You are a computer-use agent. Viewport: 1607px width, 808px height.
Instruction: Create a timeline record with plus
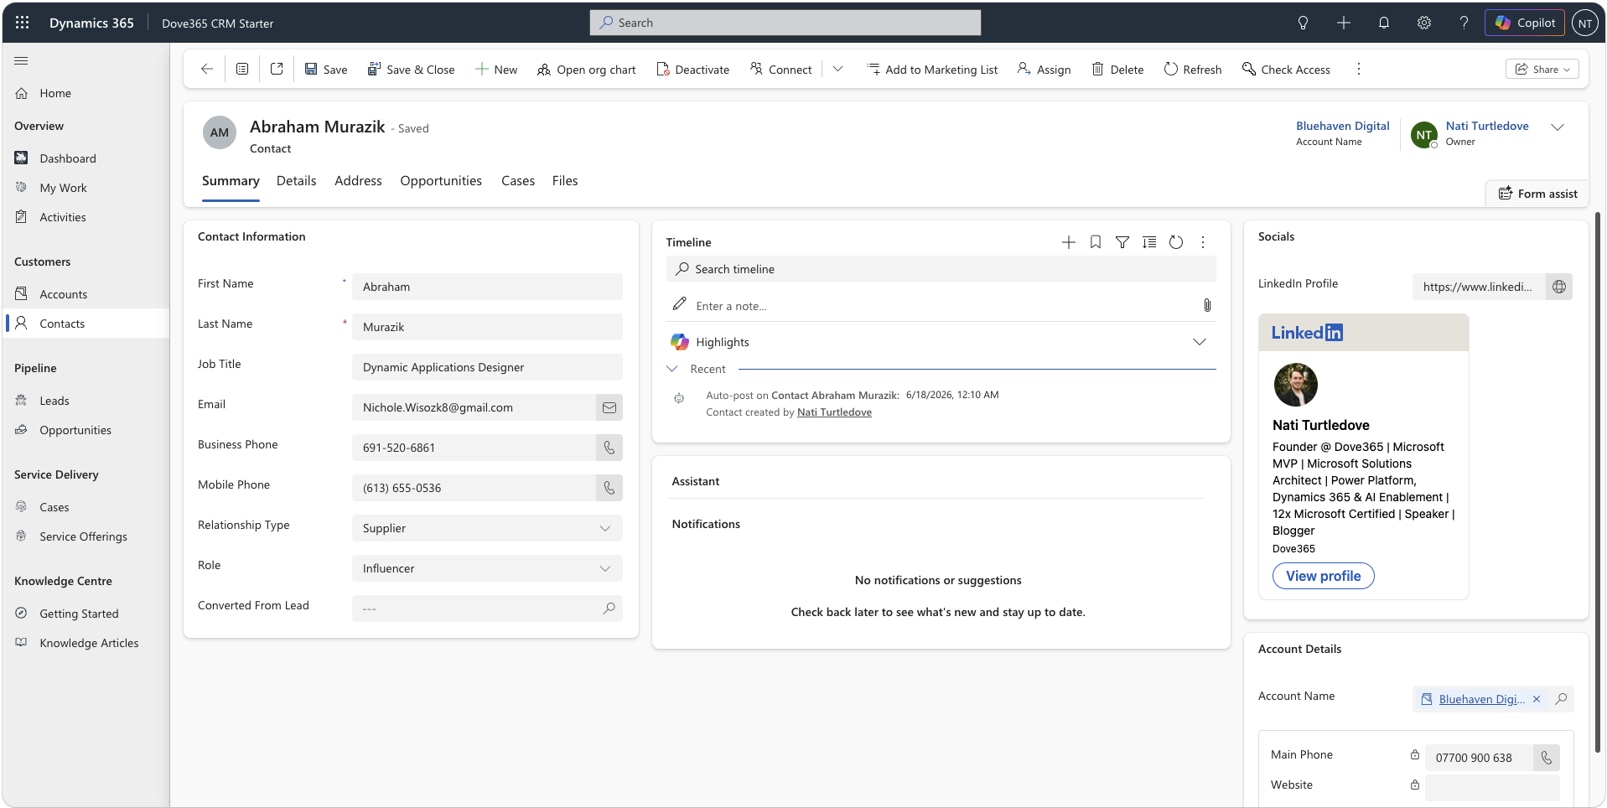click(x=1069, y=242)
